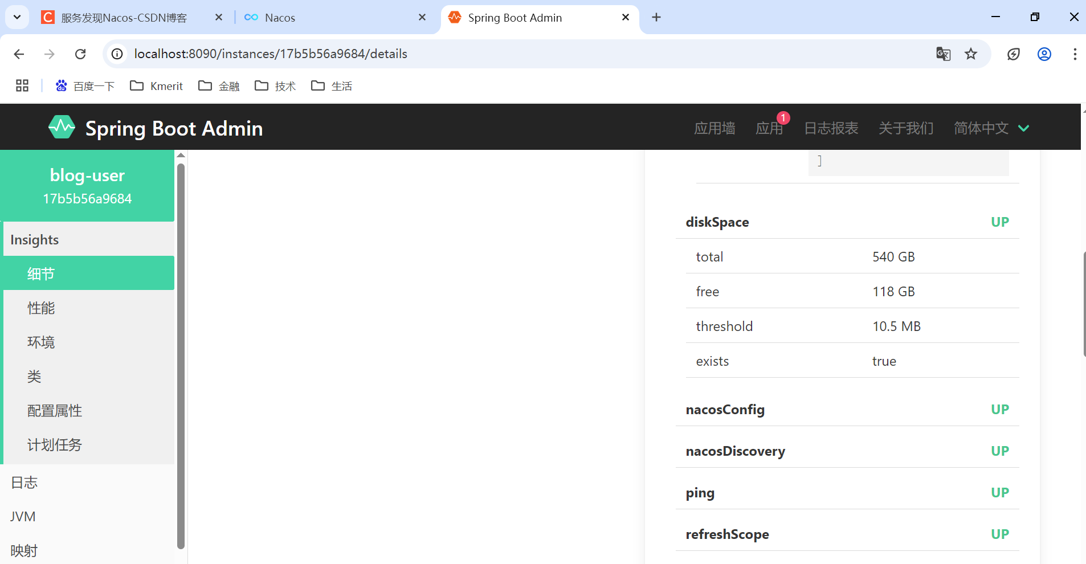
Task: Open 应用 in the navbar
Action: pos(769,128)
